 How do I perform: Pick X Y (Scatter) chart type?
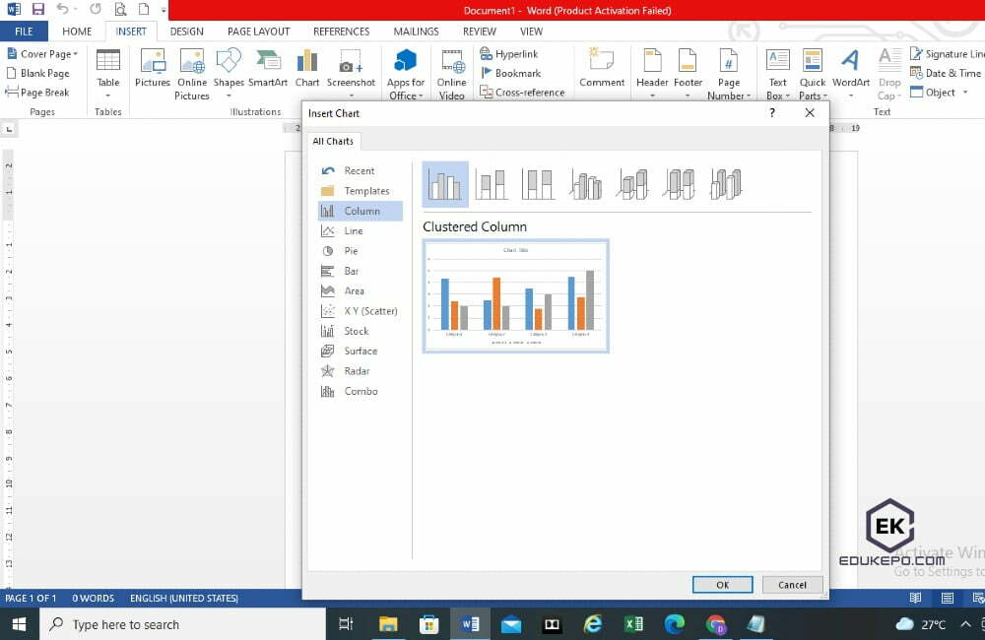click(x=370, y=311)
